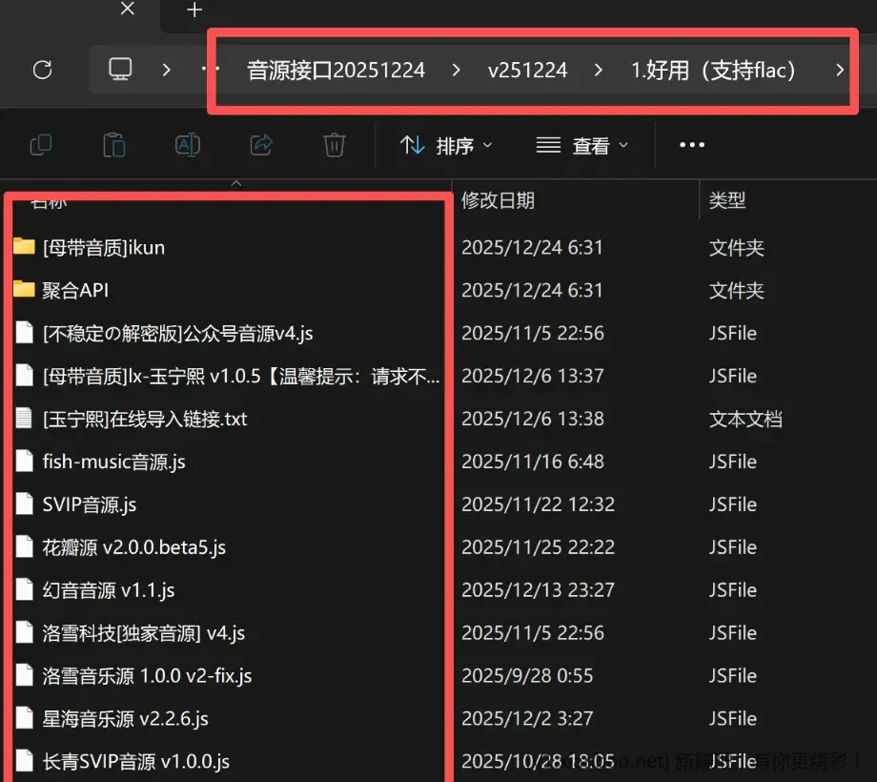Click the Paste icon on the toolbar
877x782 pixels.
(114, 143)
